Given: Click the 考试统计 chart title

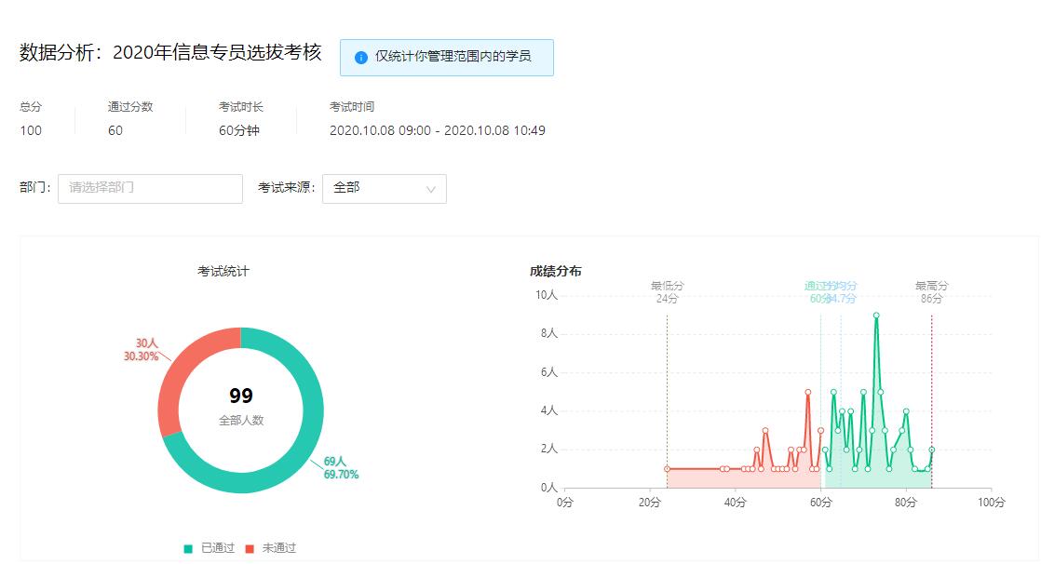Looking at the screenshot, I should point(223,271).
